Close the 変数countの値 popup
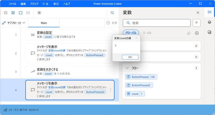Viewport: 215px width, 115px height. tap(137, 38)
